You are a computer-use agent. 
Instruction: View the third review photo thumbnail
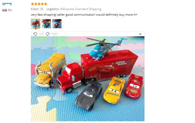click(57, 24)
